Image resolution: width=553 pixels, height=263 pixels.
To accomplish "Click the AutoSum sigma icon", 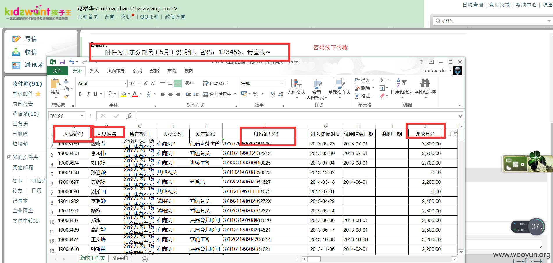I will pyautogui.click(x=382, y=80).
